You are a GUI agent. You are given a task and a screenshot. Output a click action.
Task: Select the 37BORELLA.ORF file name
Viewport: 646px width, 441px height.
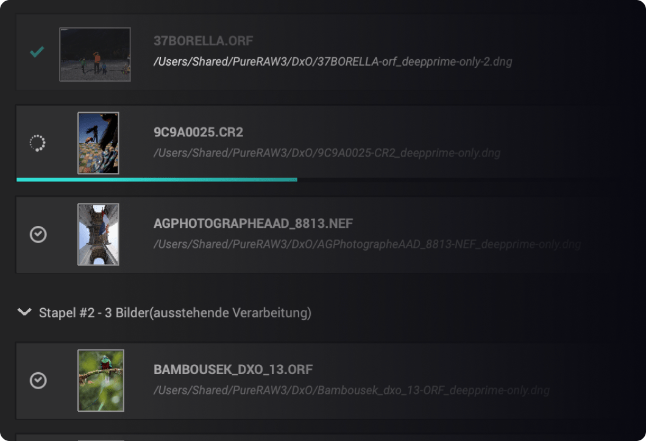pos(203,41)
